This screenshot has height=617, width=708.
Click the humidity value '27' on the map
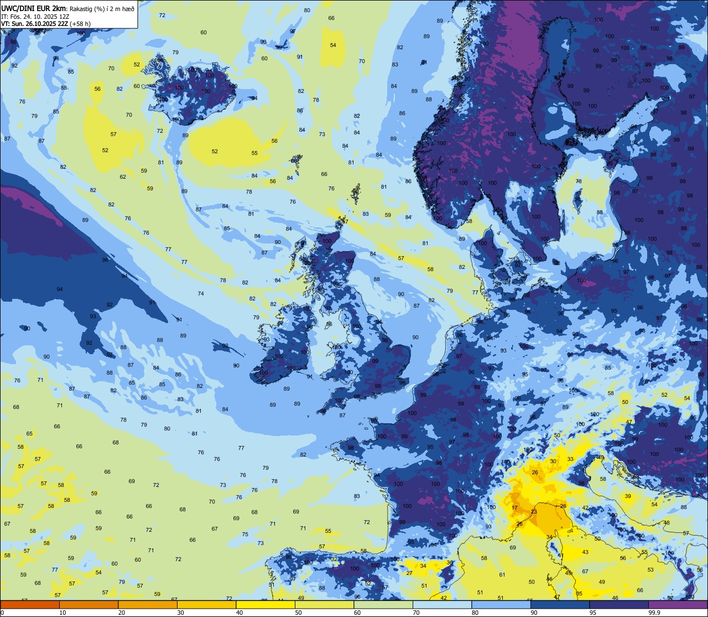(x=409, y=573)
